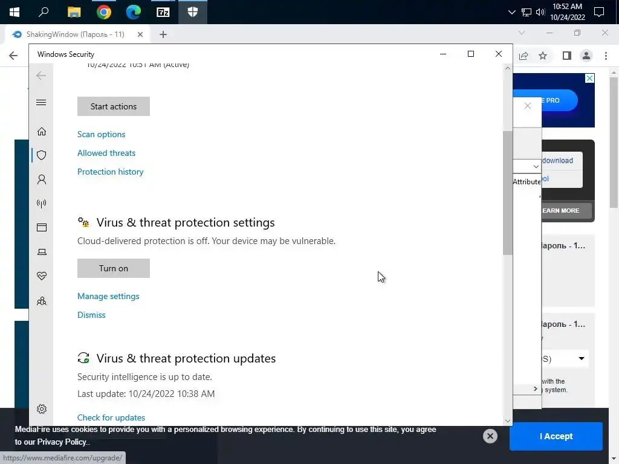Image resolution: width=619 pixels, height=464 pixels.
Task: Open browser tab search chevron
Action: click(522, 33)
